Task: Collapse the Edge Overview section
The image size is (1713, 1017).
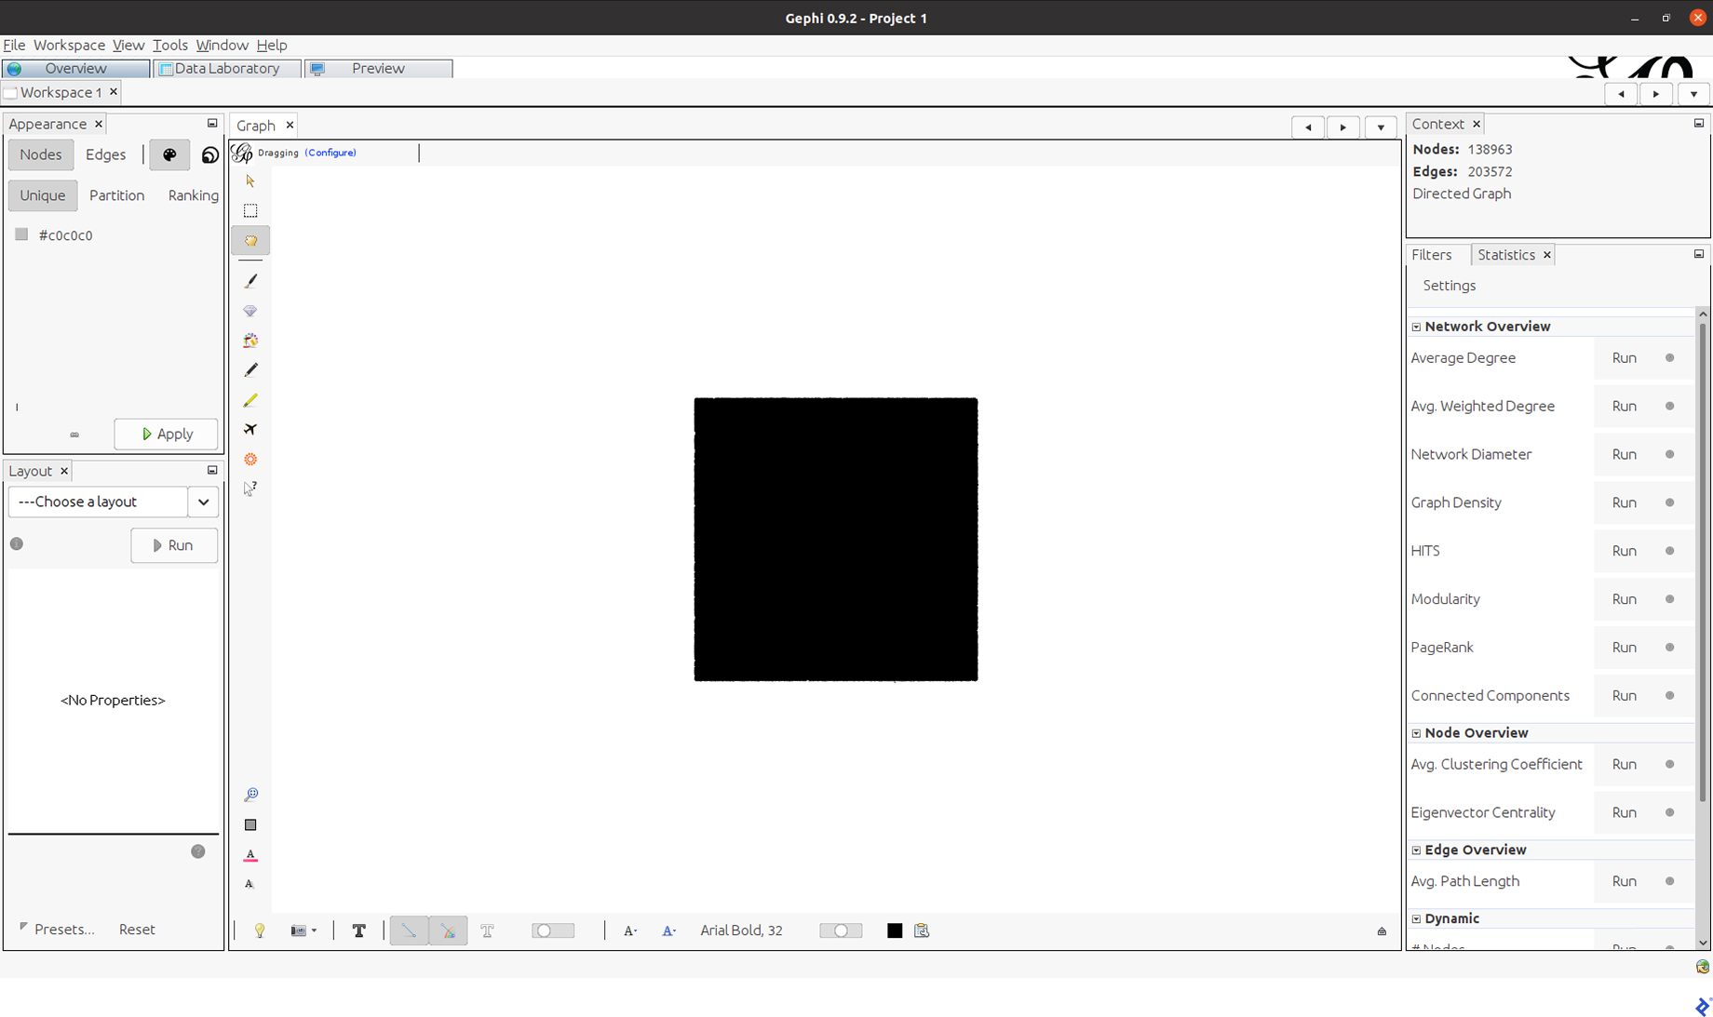Action: pos(1417,850)
